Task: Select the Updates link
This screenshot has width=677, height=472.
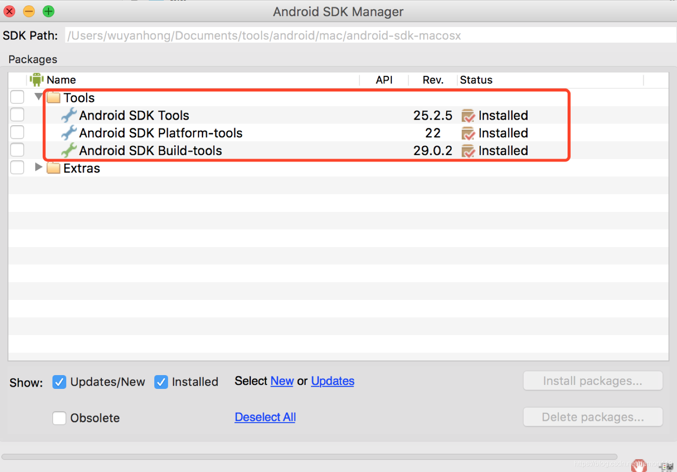Action: coord(333,381)
